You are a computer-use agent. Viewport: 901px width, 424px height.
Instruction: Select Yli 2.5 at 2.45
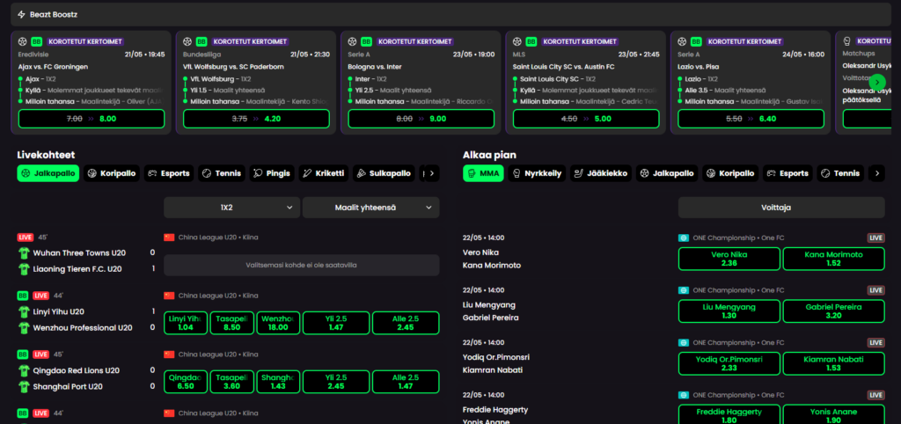pyautogui.click(x=336, y=382)
